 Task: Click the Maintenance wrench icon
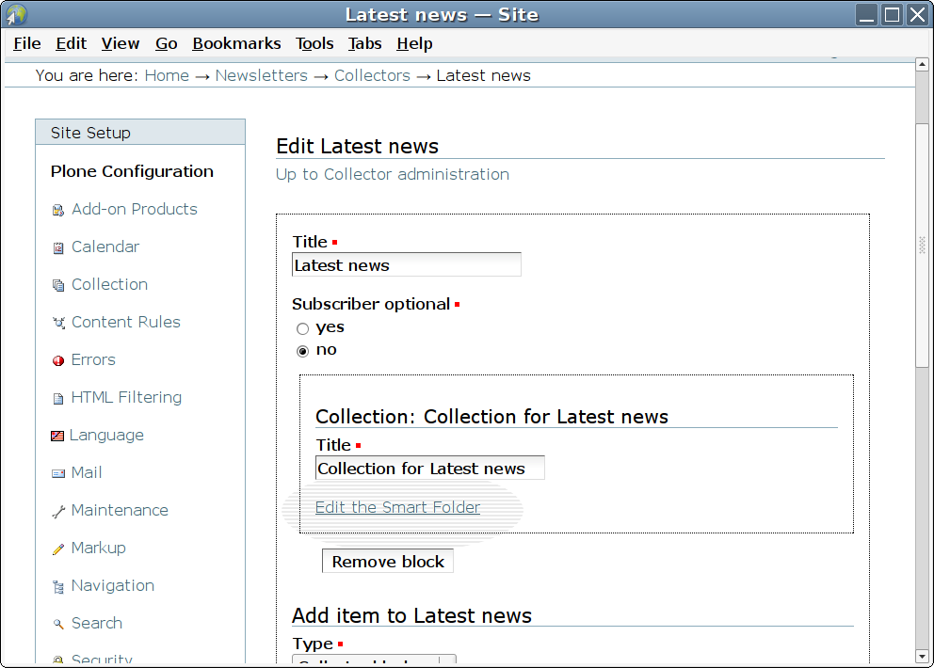(58, 511)
